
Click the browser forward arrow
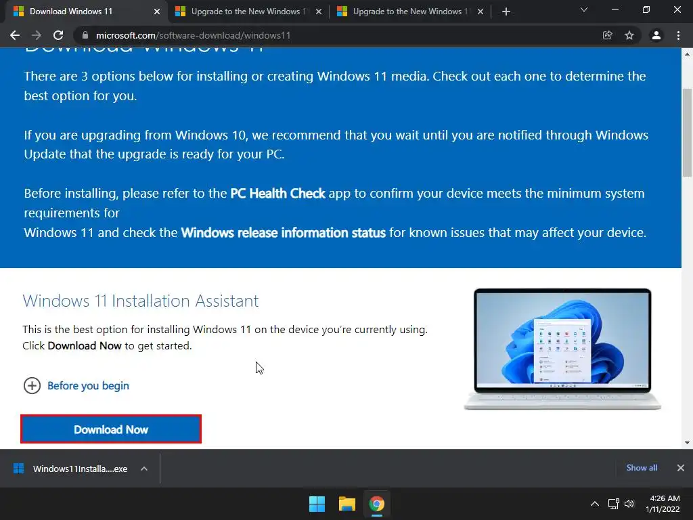pyautogui.click(x=37, y=35)
